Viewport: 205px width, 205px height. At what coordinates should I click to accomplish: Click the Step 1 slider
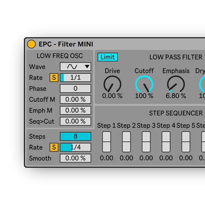point(107,142)
